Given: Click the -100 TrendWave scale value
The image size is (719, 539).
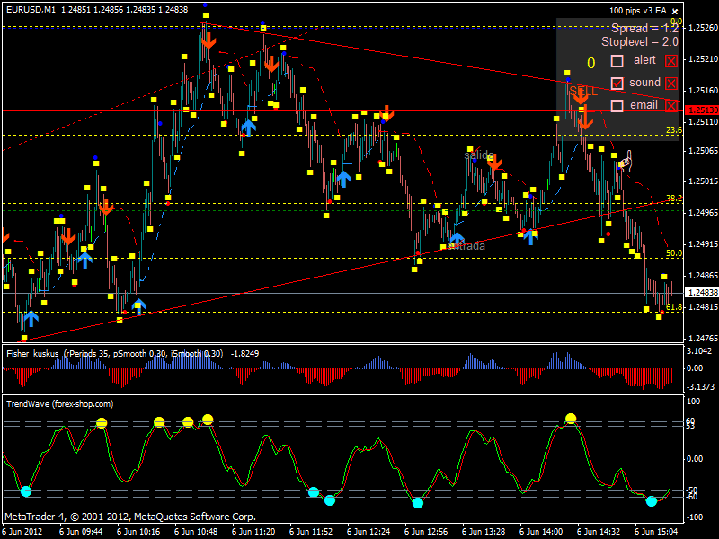Looking at the screenshot, I should [695, 517].
